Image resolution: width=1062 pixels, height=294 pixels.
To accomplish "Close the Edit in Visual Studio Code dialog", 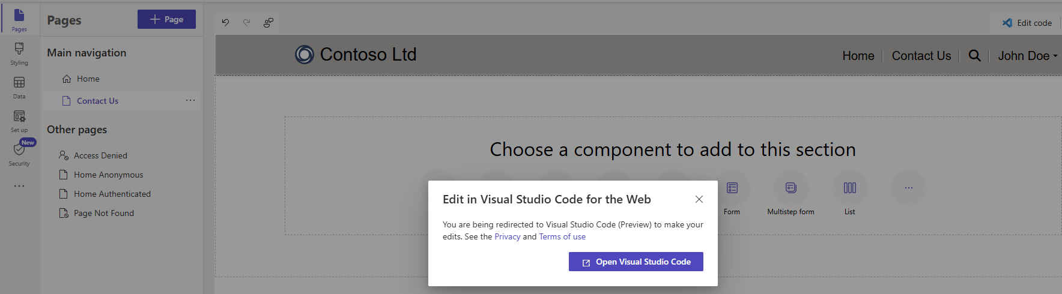I will (699, 199).
